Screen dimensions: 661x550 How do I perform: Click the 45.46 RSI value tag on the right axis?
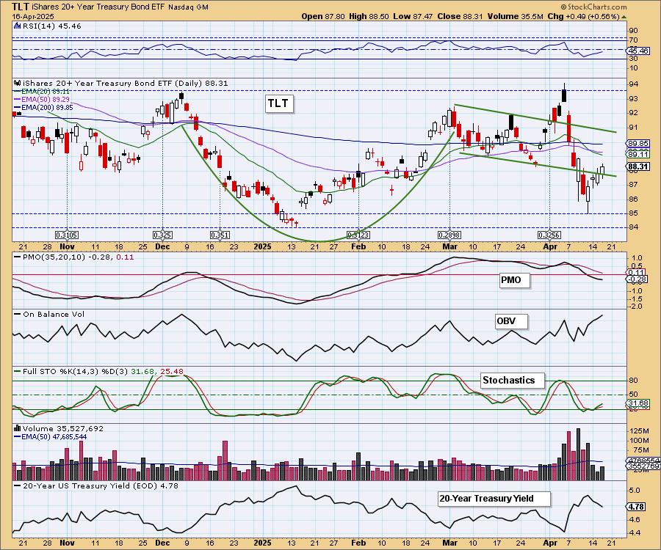[638, 51]
